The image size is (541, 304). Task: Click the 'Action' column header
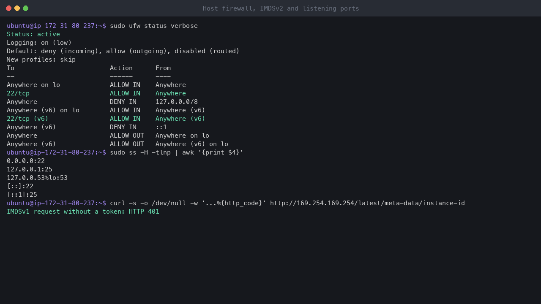click(x=121, y=68)
